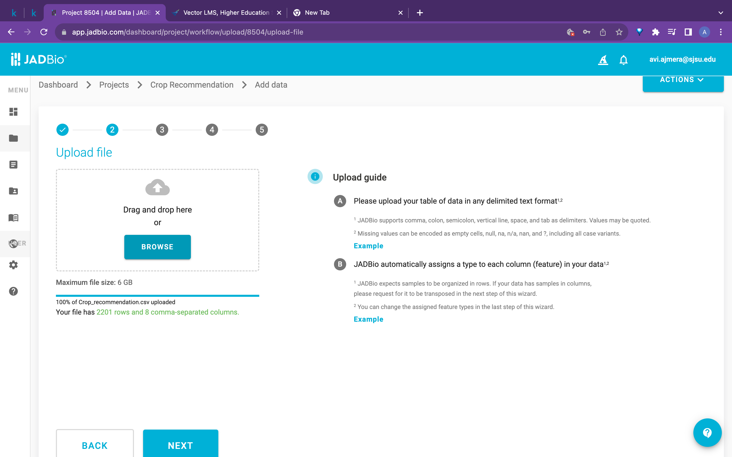Open the Chrome three-dot menu
732x457 pixels.
tap(721, 32)
